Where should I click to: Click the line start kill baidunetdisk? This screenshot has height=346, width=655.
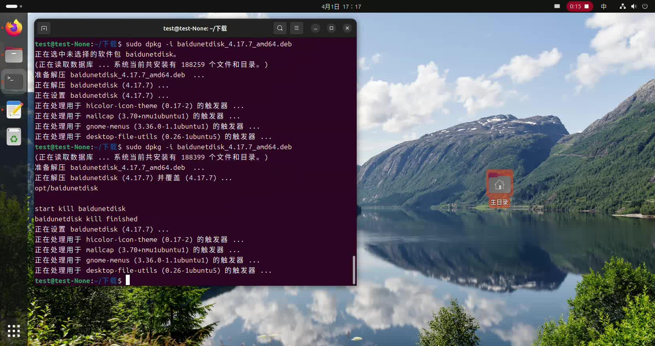click(x=80, y=209)
